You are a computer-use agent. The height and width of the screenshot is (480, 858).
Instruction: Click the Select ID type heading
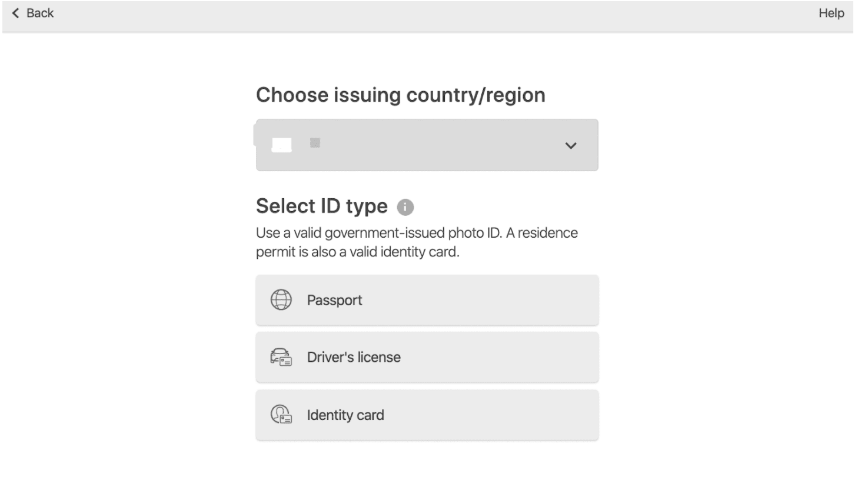322,206
